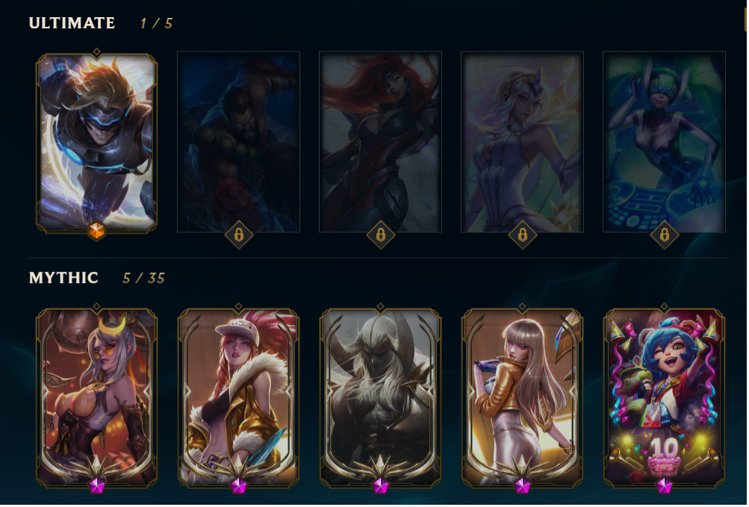Screen dimensions: 749x507
Task: Select the locked dark Udyr skin card
Action: tap(239, 142)
